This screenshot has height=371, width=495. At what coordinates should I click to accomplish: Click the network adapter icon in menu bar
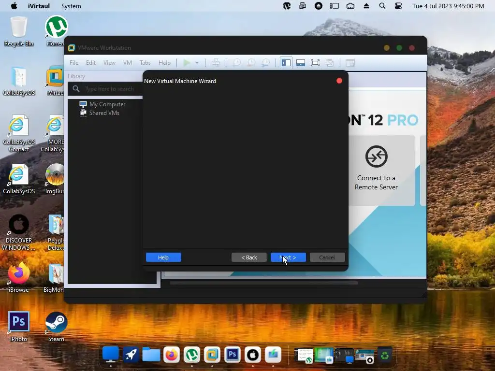pyautogui.click(x=350, y=6)
